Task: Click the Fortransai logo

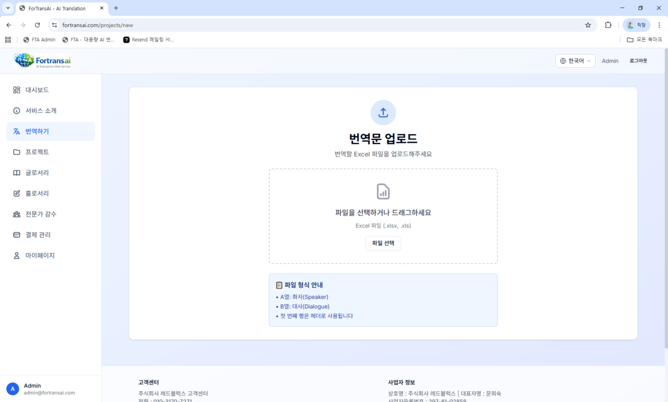Action: 42,61
